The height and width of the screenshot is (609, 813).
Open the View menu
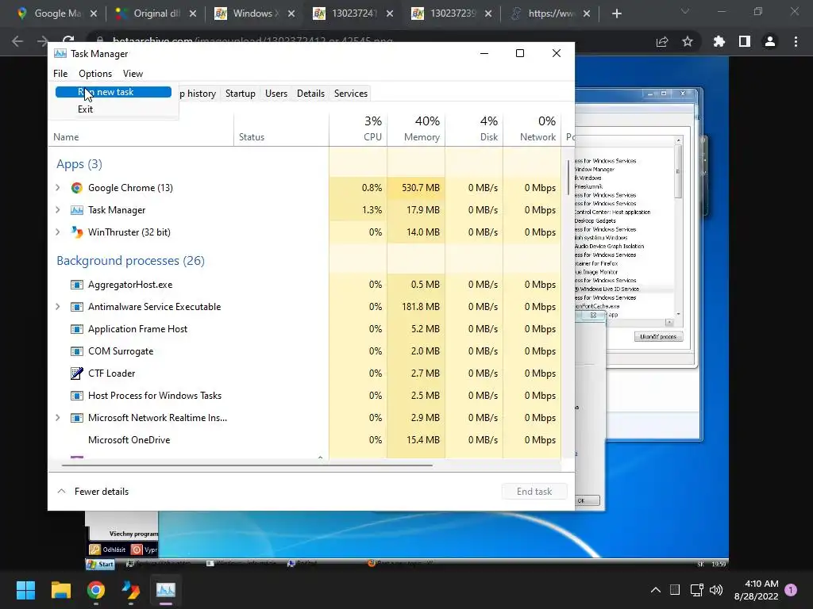coord(133,74)
